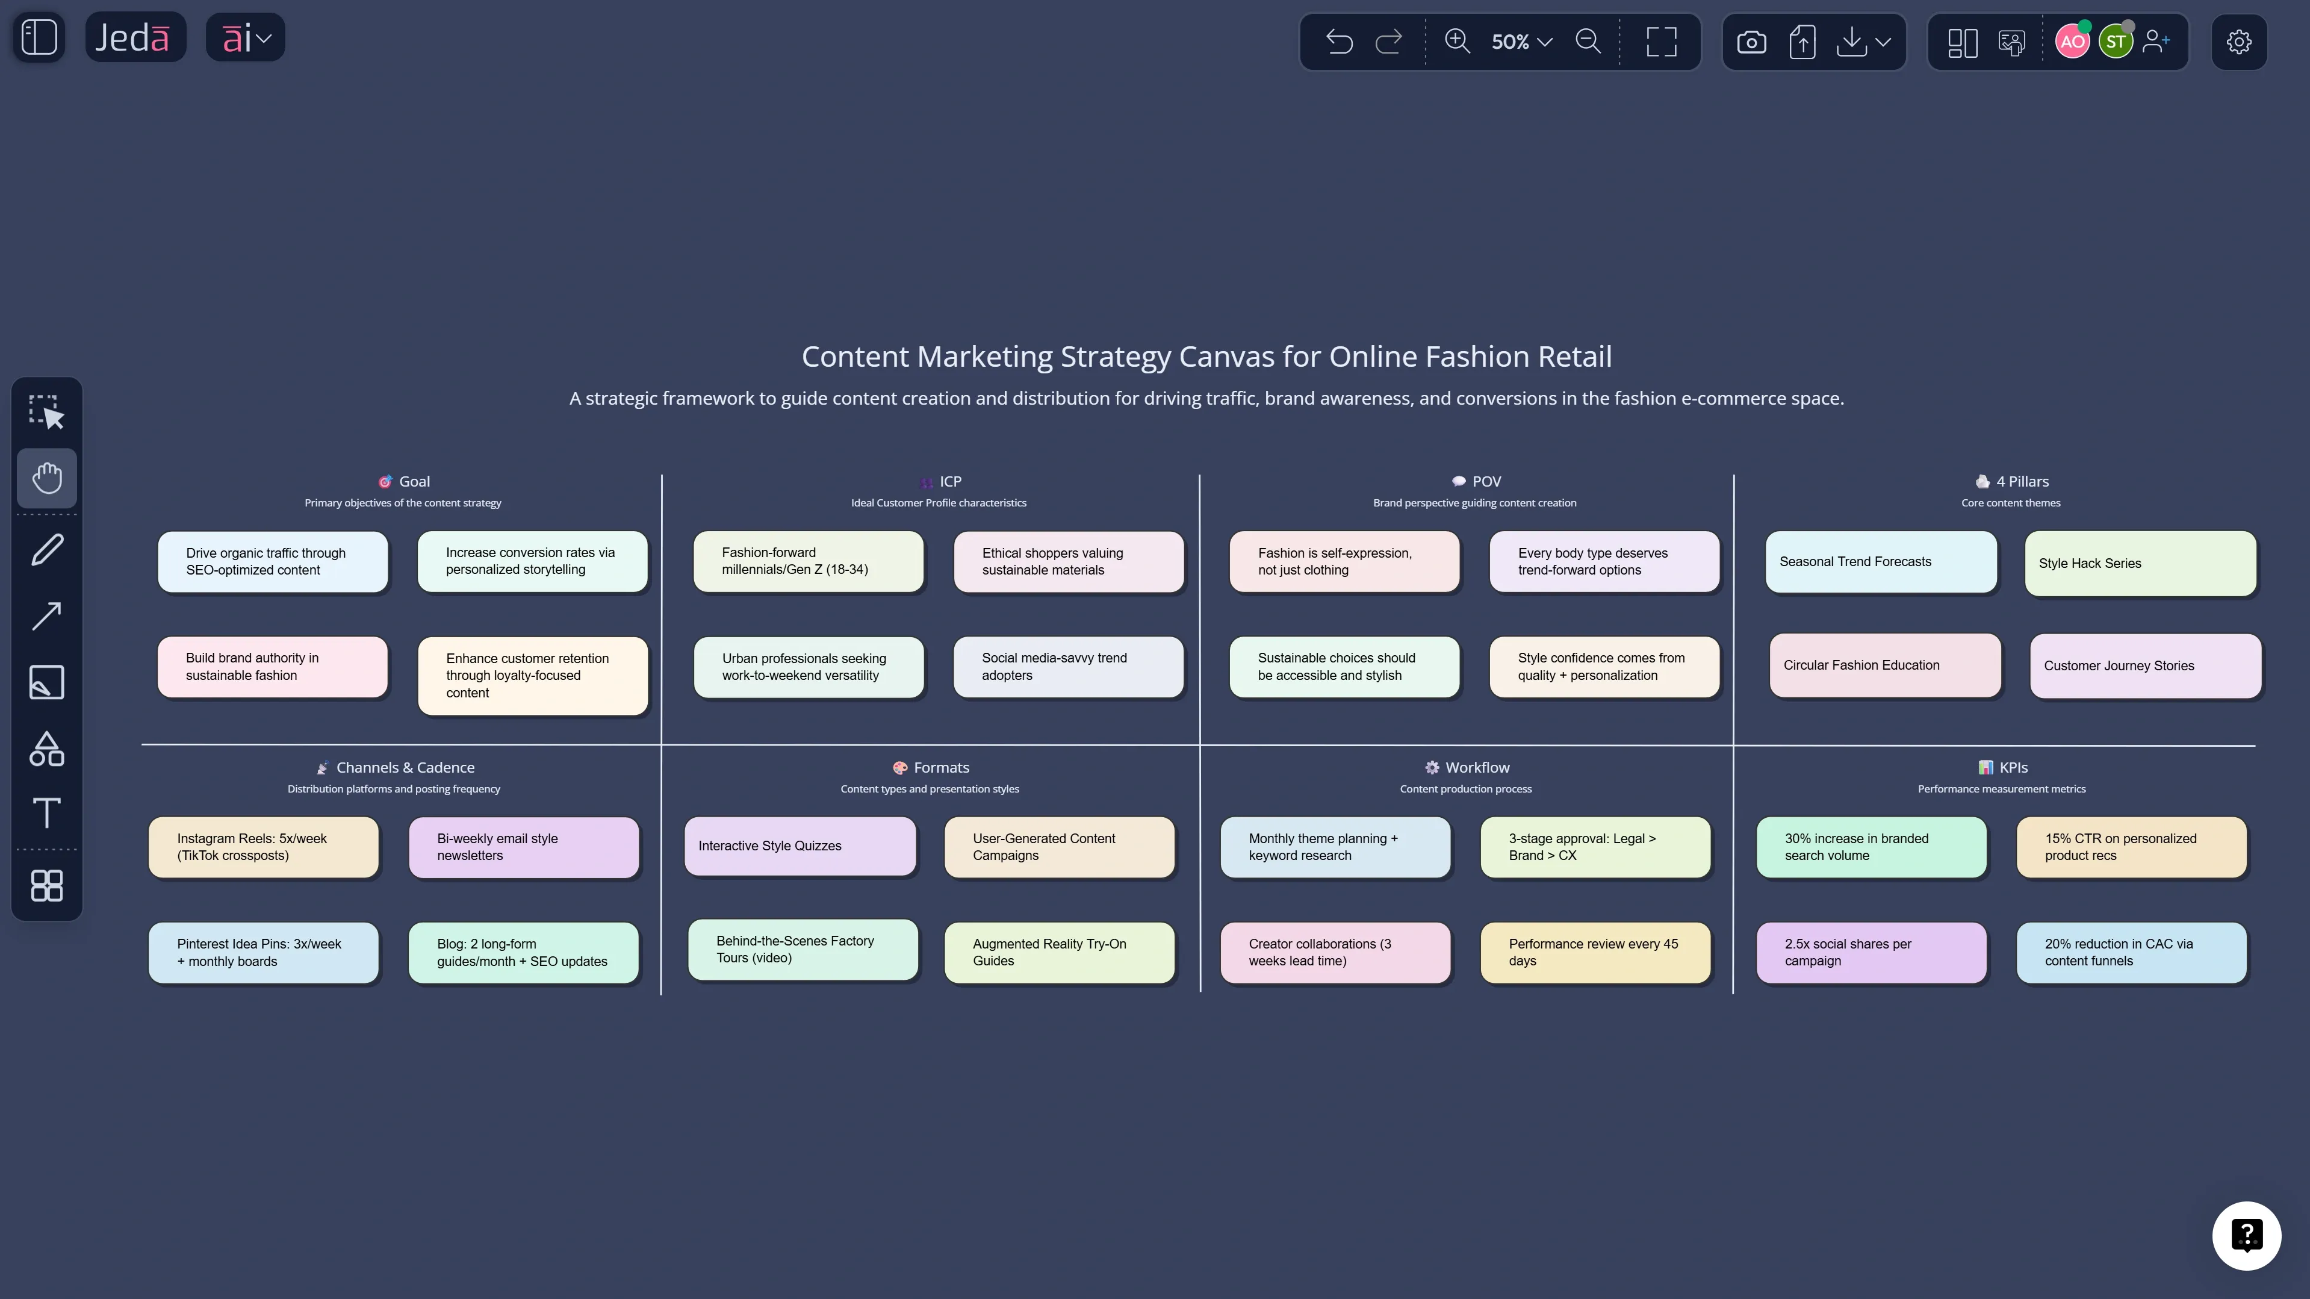Click the undo arrow
Screen dimensions: 2310x1299
1339,42
